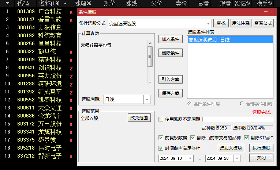This screenshot has width=280, height=170.
Task: Uncheck 剔除ST品种 checkbox
Action: pos(246,138)
